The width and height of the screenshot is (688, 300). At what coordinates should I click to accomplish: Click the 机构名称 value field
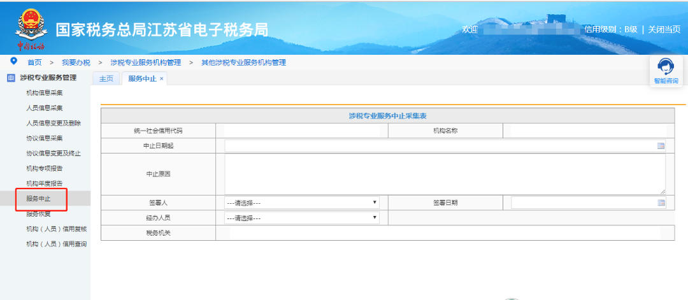coord(589,131)
